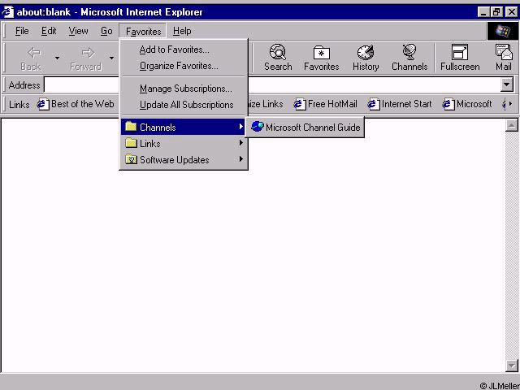Expand the Software Updates submenu arrow
This screenshot has width=520, height=390.
(241, 159)
